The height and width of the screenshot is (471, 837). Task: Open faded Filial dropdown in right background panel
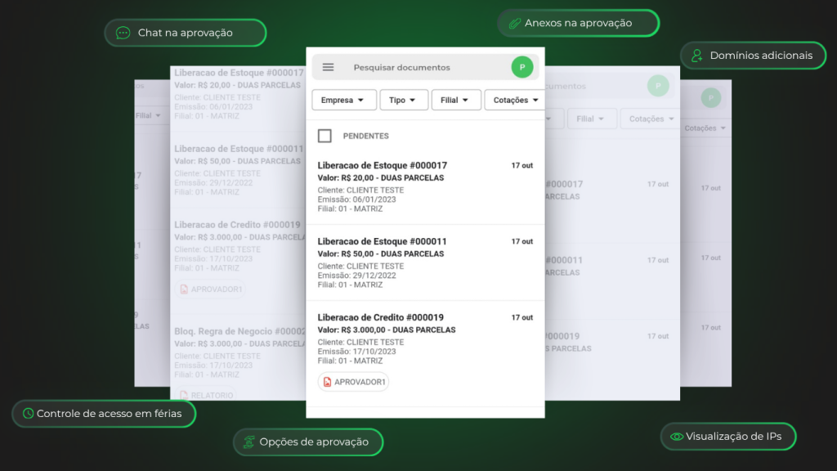tap(592, 119)
